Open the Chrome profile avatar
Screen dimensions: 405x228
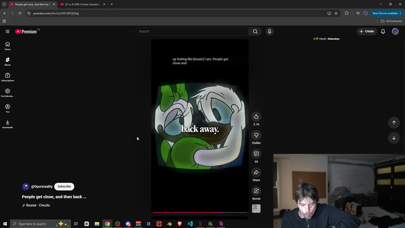coord(365,13)
